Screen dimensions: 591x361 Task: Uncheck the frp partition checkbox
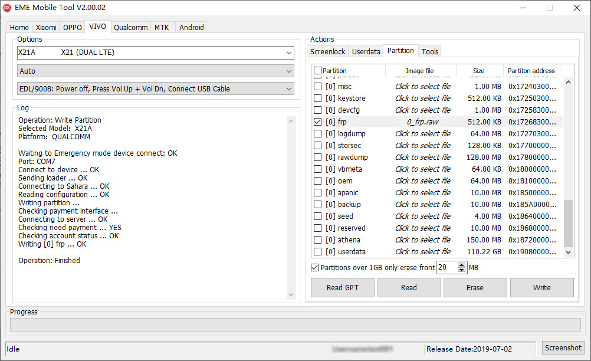coord(318,122)
